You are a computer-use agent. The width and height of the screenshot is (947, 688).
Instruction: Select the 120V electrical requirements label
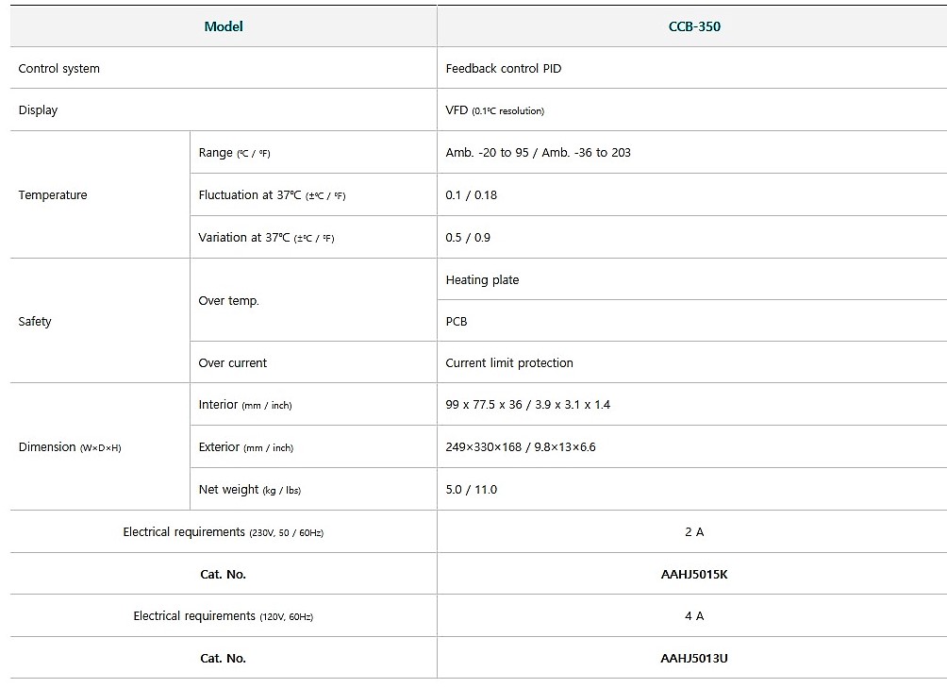pos(224,616)
